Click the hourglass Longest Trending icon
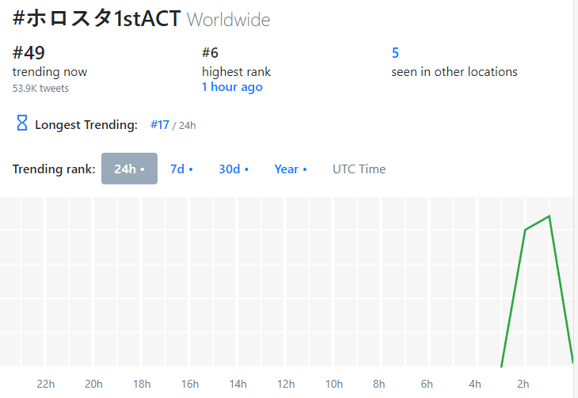 [22, 123]
